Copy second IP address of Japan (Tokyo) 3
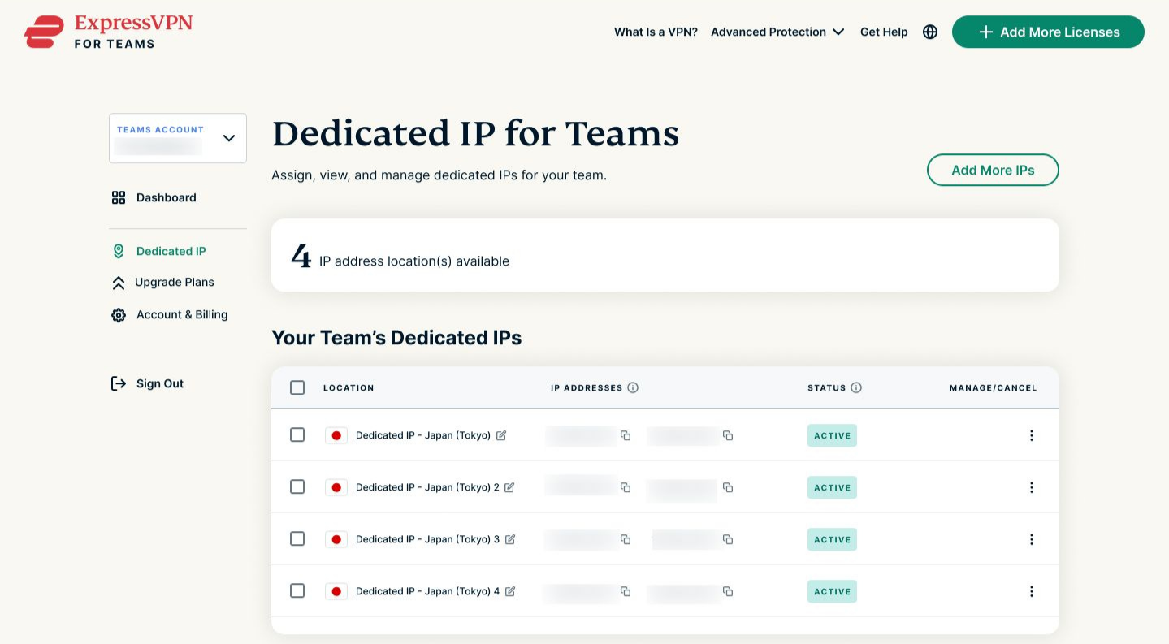Viewport: 1169px width, 644px height. [x=728, y=539]
